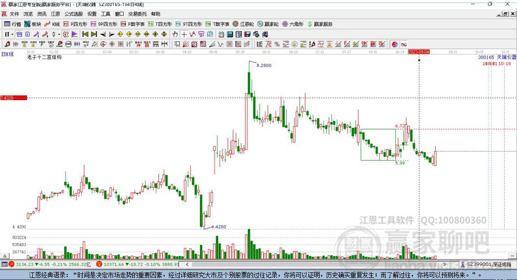The width and height of the screenshot is (517, 280).
Task: Open the calendar date icon
Action: [221, 34]
